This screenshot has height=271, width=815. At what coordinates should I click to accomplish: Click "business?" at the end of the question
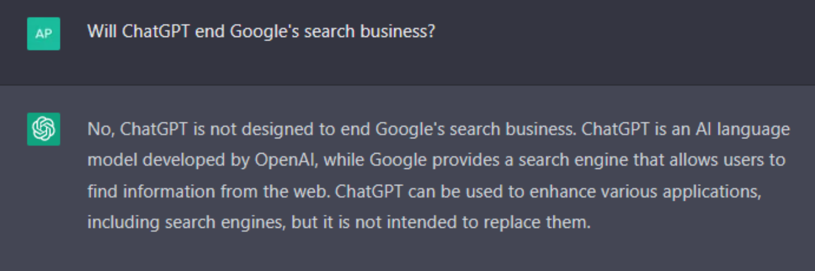[397, 32]
